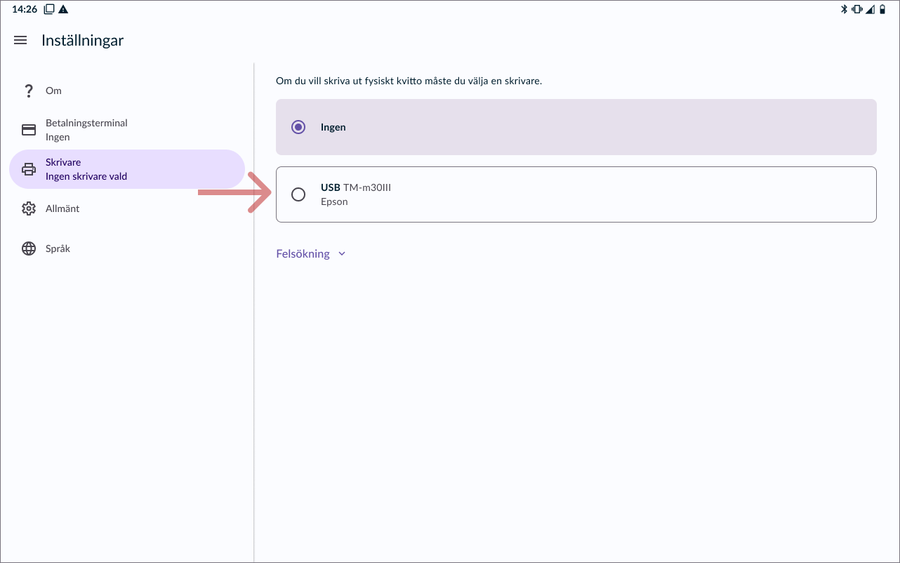Click the warning triangle notification icon

(63, 9)
